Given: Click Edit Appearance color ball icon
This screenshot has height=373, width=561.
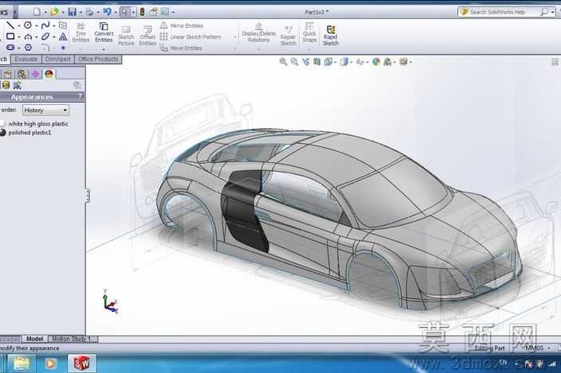Looking at the screenshot, I should click(376, 62).
